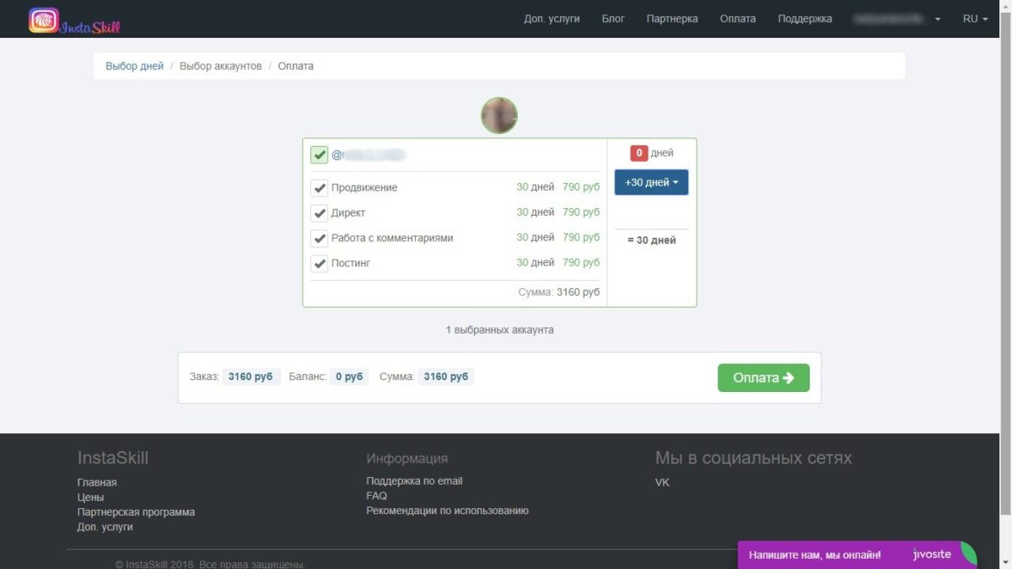The width and height of the screenshot is (1012, 569).
Task: Click 30 дней in Работа с комментариями row
Action: pos(536,237)
